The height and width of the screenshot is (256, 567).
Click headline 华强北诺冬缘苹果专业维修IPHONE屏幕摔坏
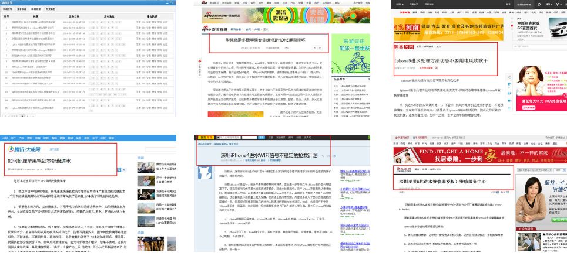coord(265,40)
